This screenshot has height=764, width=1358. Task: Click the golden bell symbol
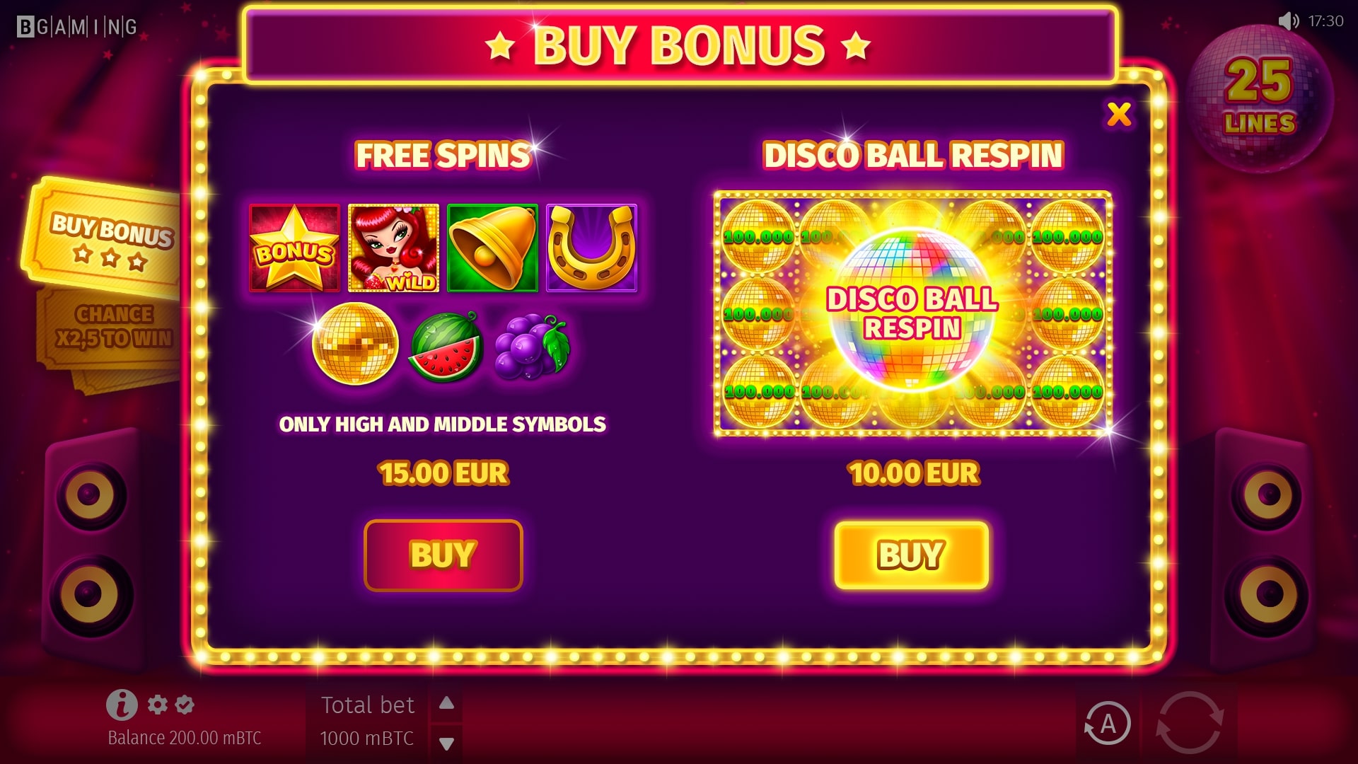492,248
